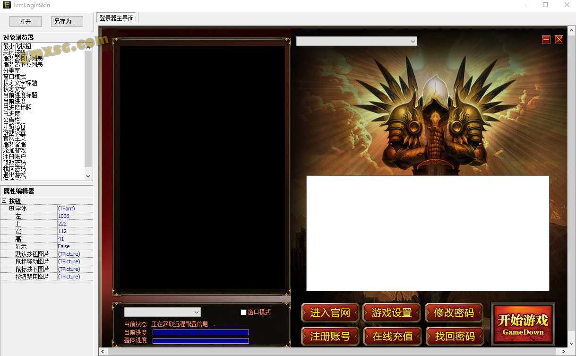Click the 修改密码 skin button
Image resolution: width=576 pixels, height=356 pixels.
(454, 313)
